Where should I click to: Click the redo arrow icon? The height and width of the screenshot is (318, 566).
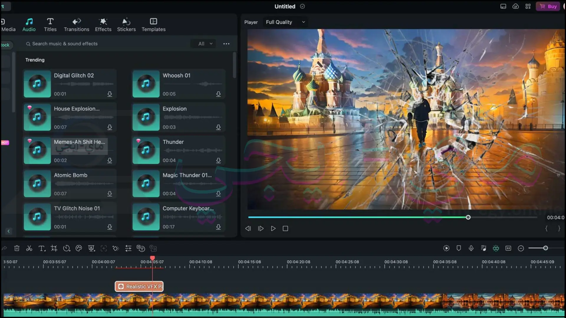[4, 248]
